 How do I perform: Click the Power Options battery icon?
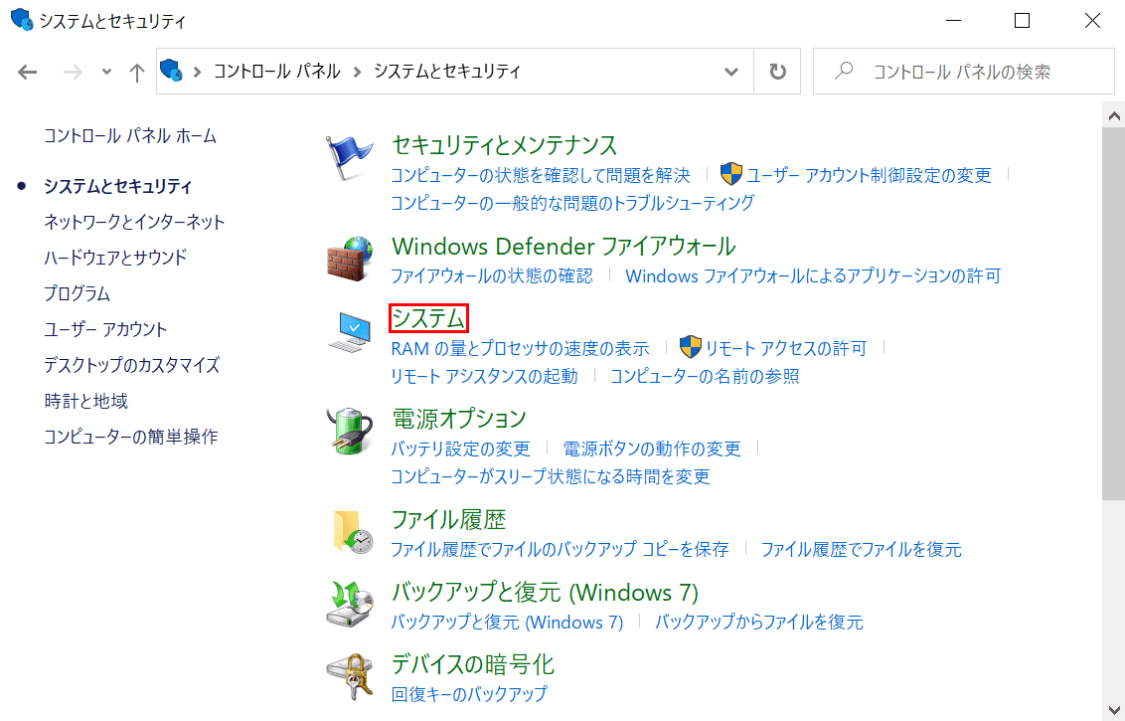tap(350, 431)
